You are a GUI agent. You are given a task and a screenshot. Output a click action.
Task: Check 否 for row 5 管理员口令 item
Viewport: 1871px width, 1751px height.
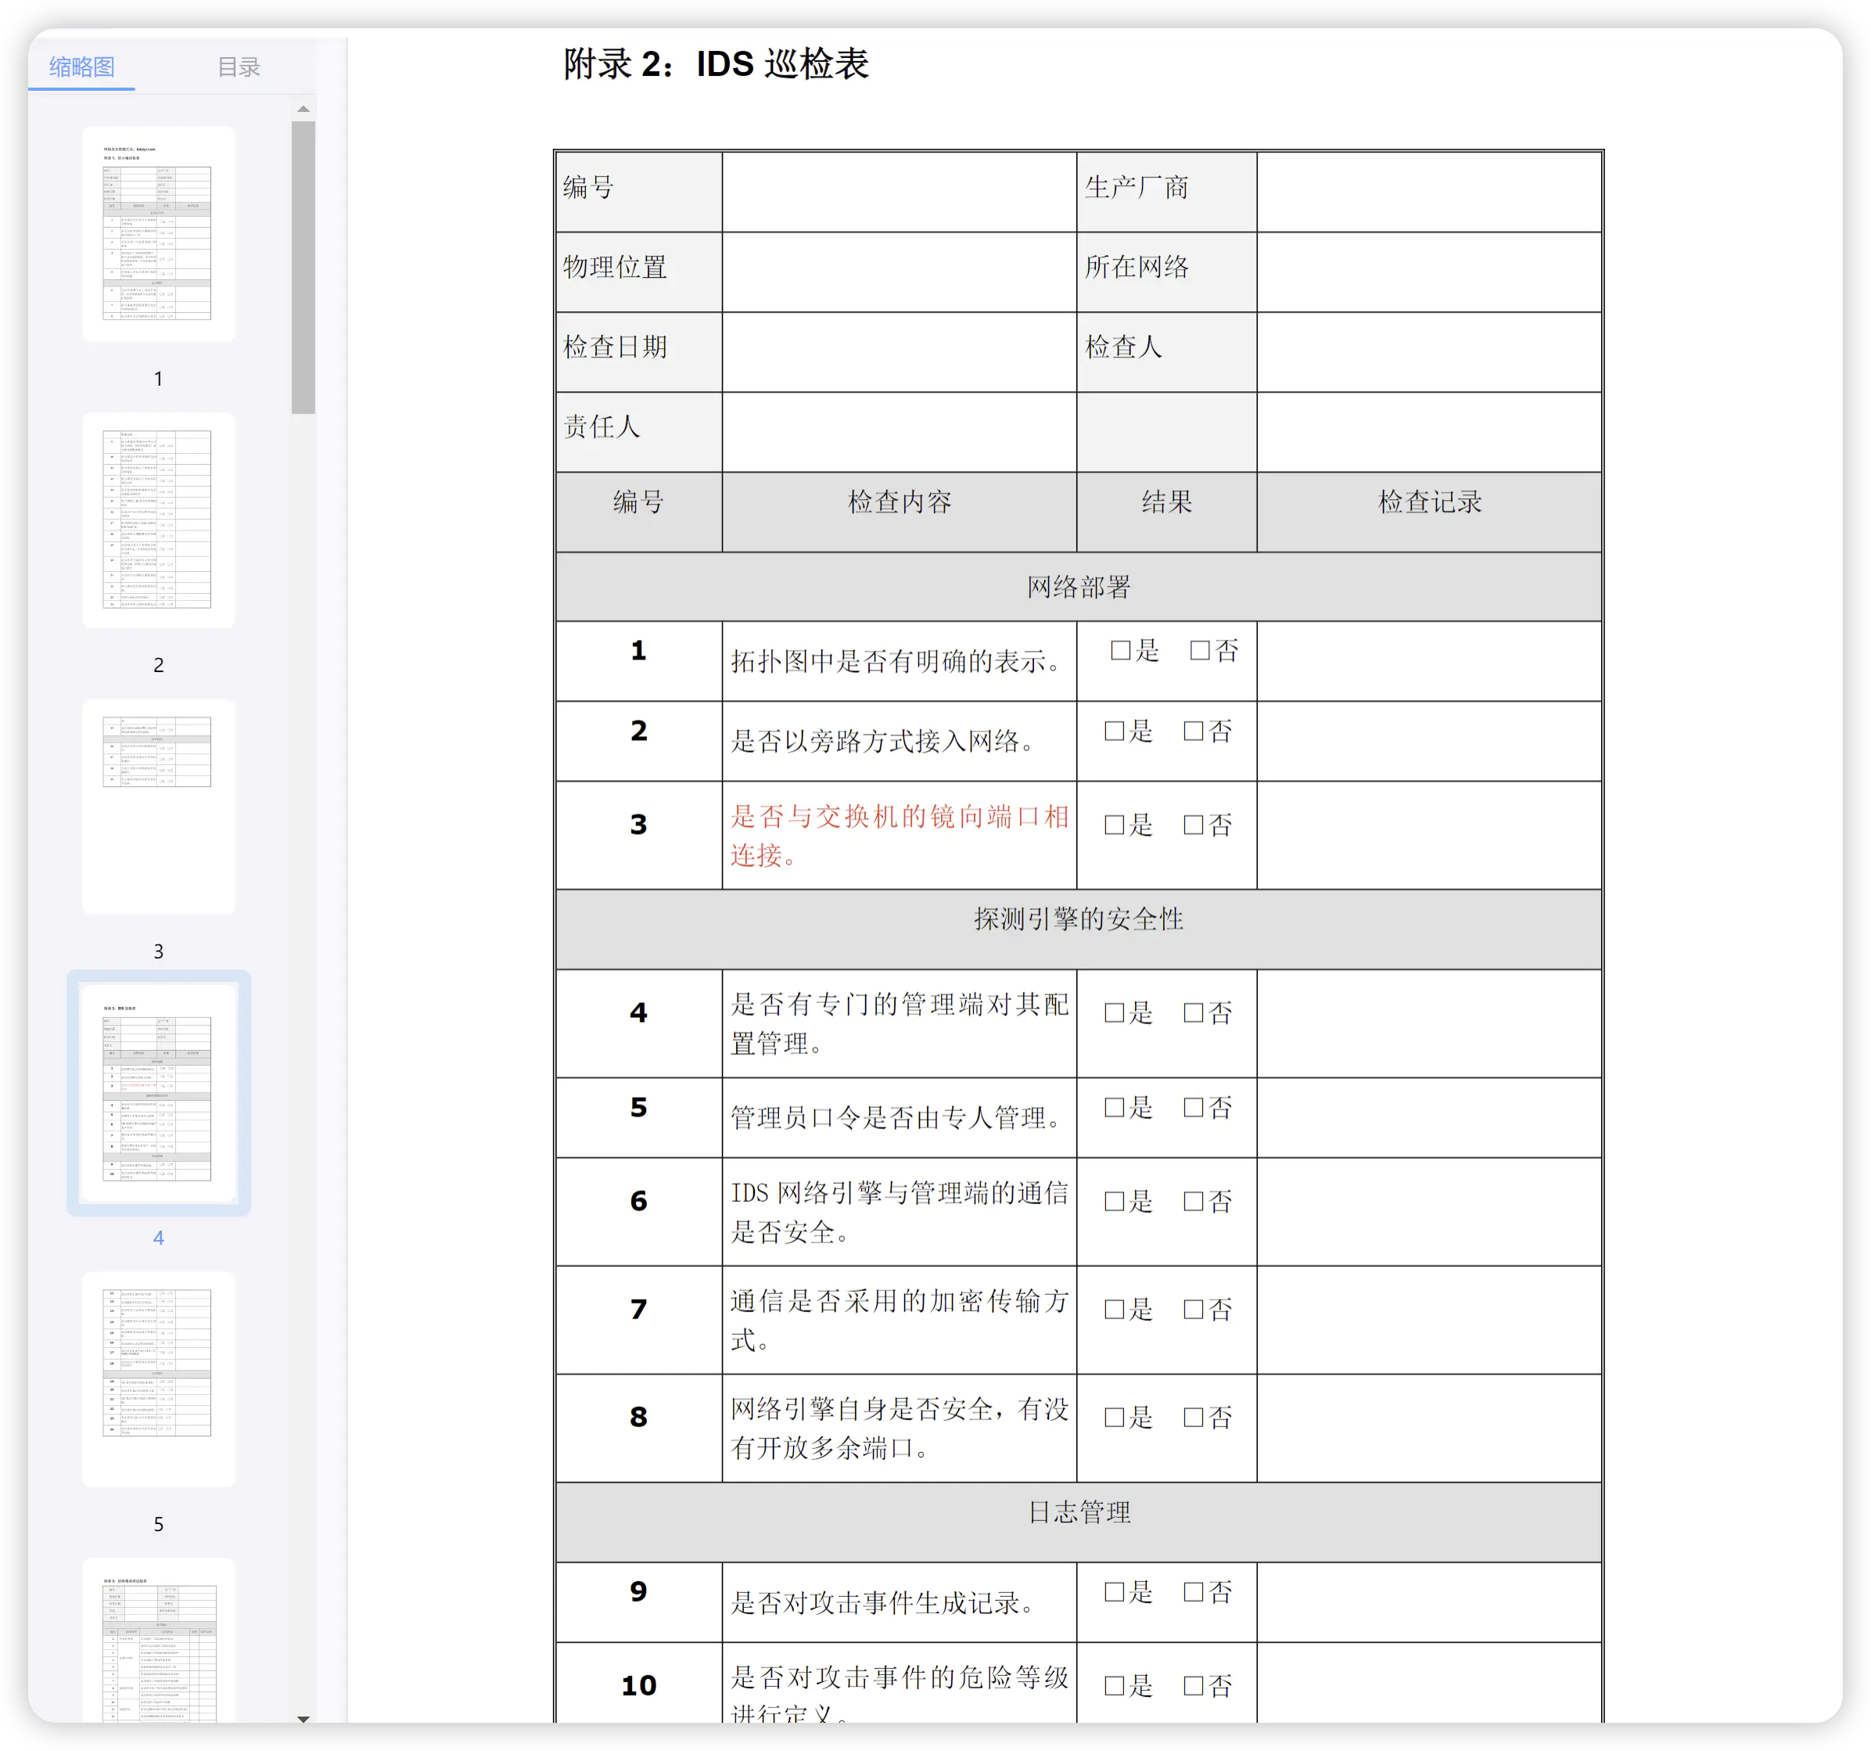click(x=1194, y=1107)
